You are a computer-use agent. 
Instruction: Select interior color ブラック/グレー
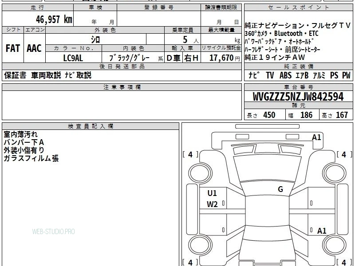tap(129, 58)
